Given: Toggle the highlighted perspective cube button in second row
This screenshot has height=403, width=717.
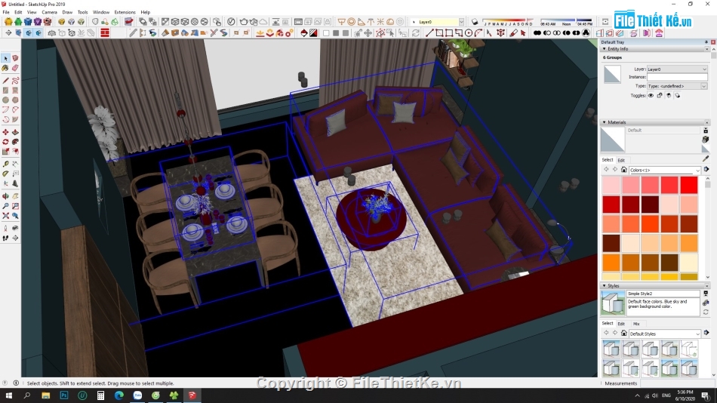Looking at the screenshot, I should 29,33.
